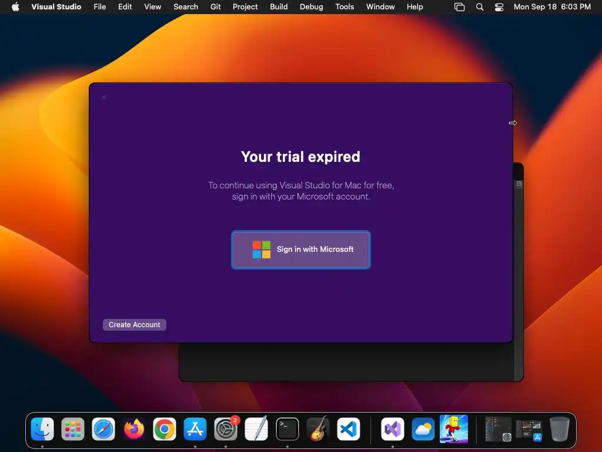Launch GarageBand guitar icon in dock
The image size is (602, 452).
coord(318,429)
